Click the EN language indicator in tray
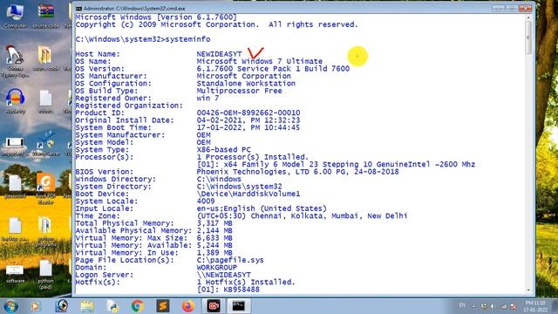 click(462, 305)
